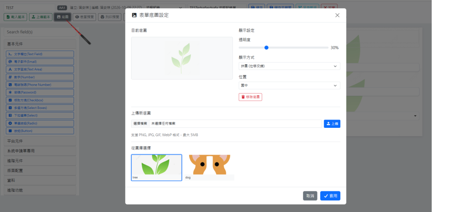Select the 按鈕(Button) component
The width and height of the screenshot is (471, 212).
click(x=40, y=131)
